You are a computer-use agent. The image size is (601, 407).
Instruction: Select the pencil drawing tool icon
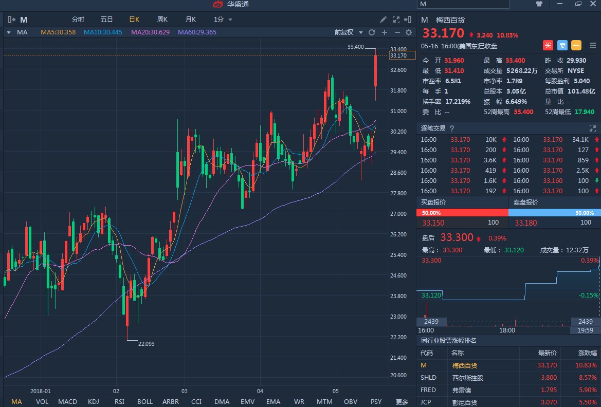(383, 20)
